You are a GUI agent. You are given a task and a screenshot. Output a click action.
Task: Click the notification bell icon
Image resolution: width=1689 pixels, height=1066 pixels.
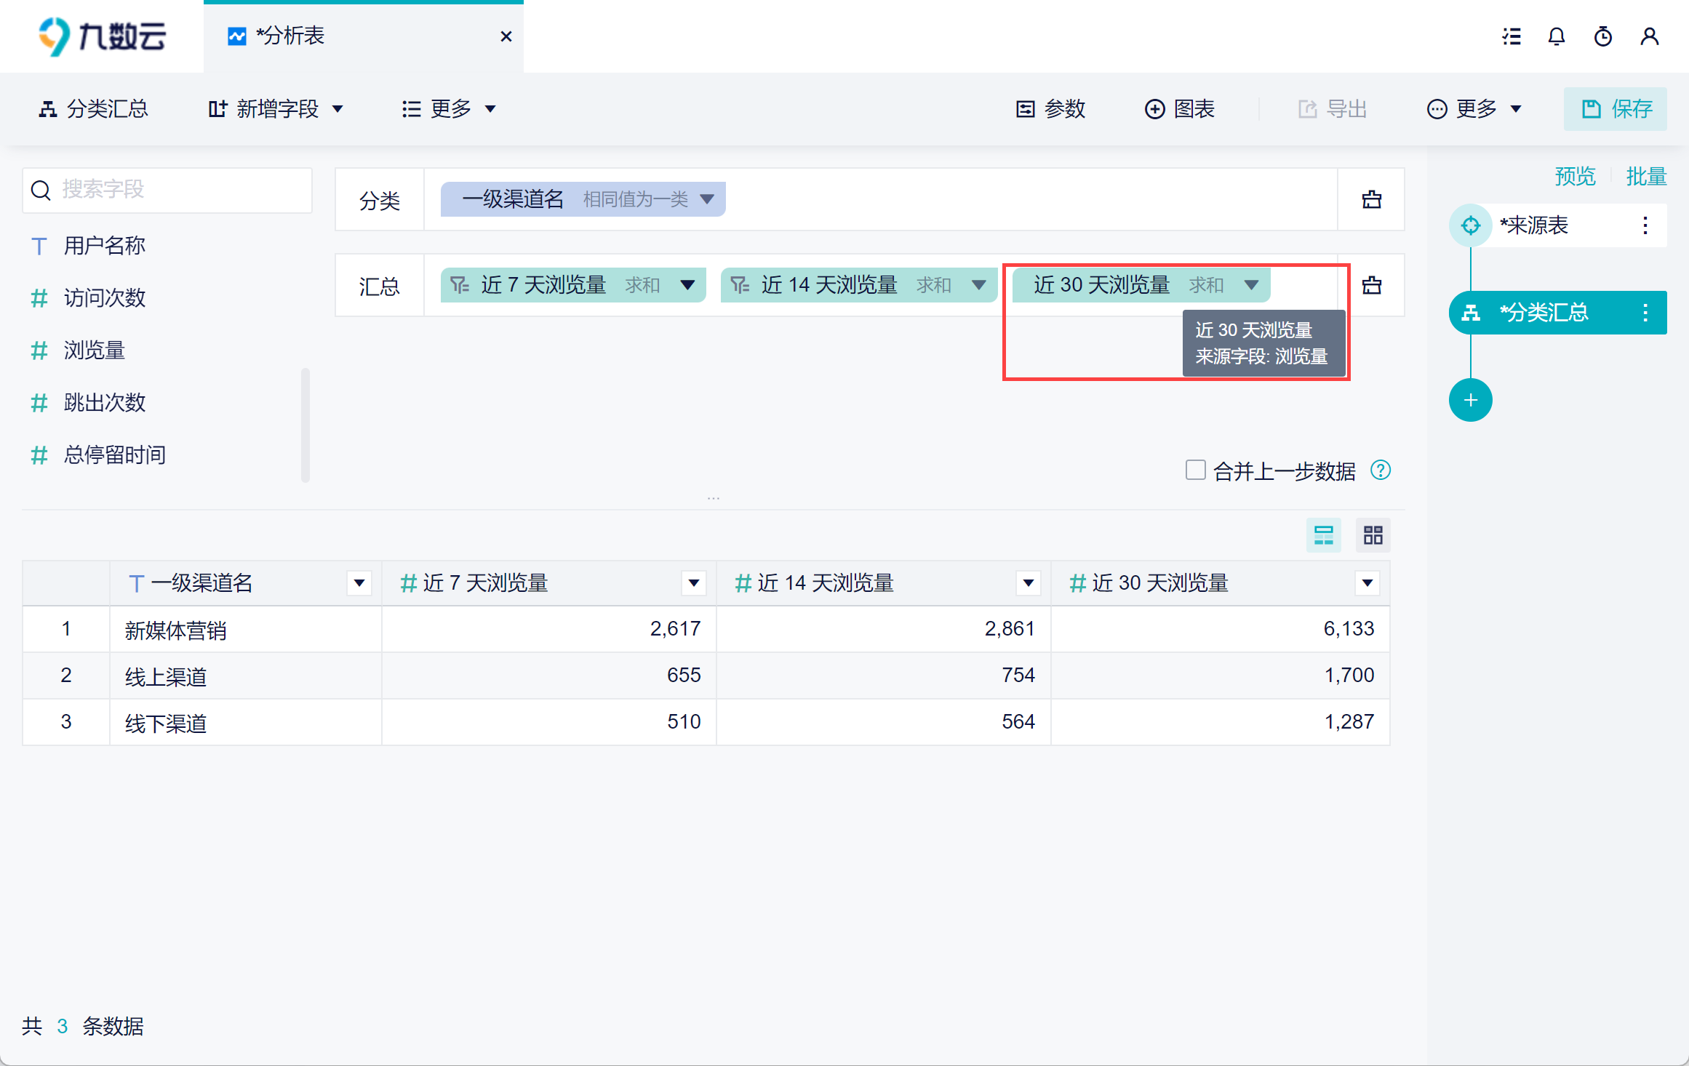click(x=1556, y=36)
